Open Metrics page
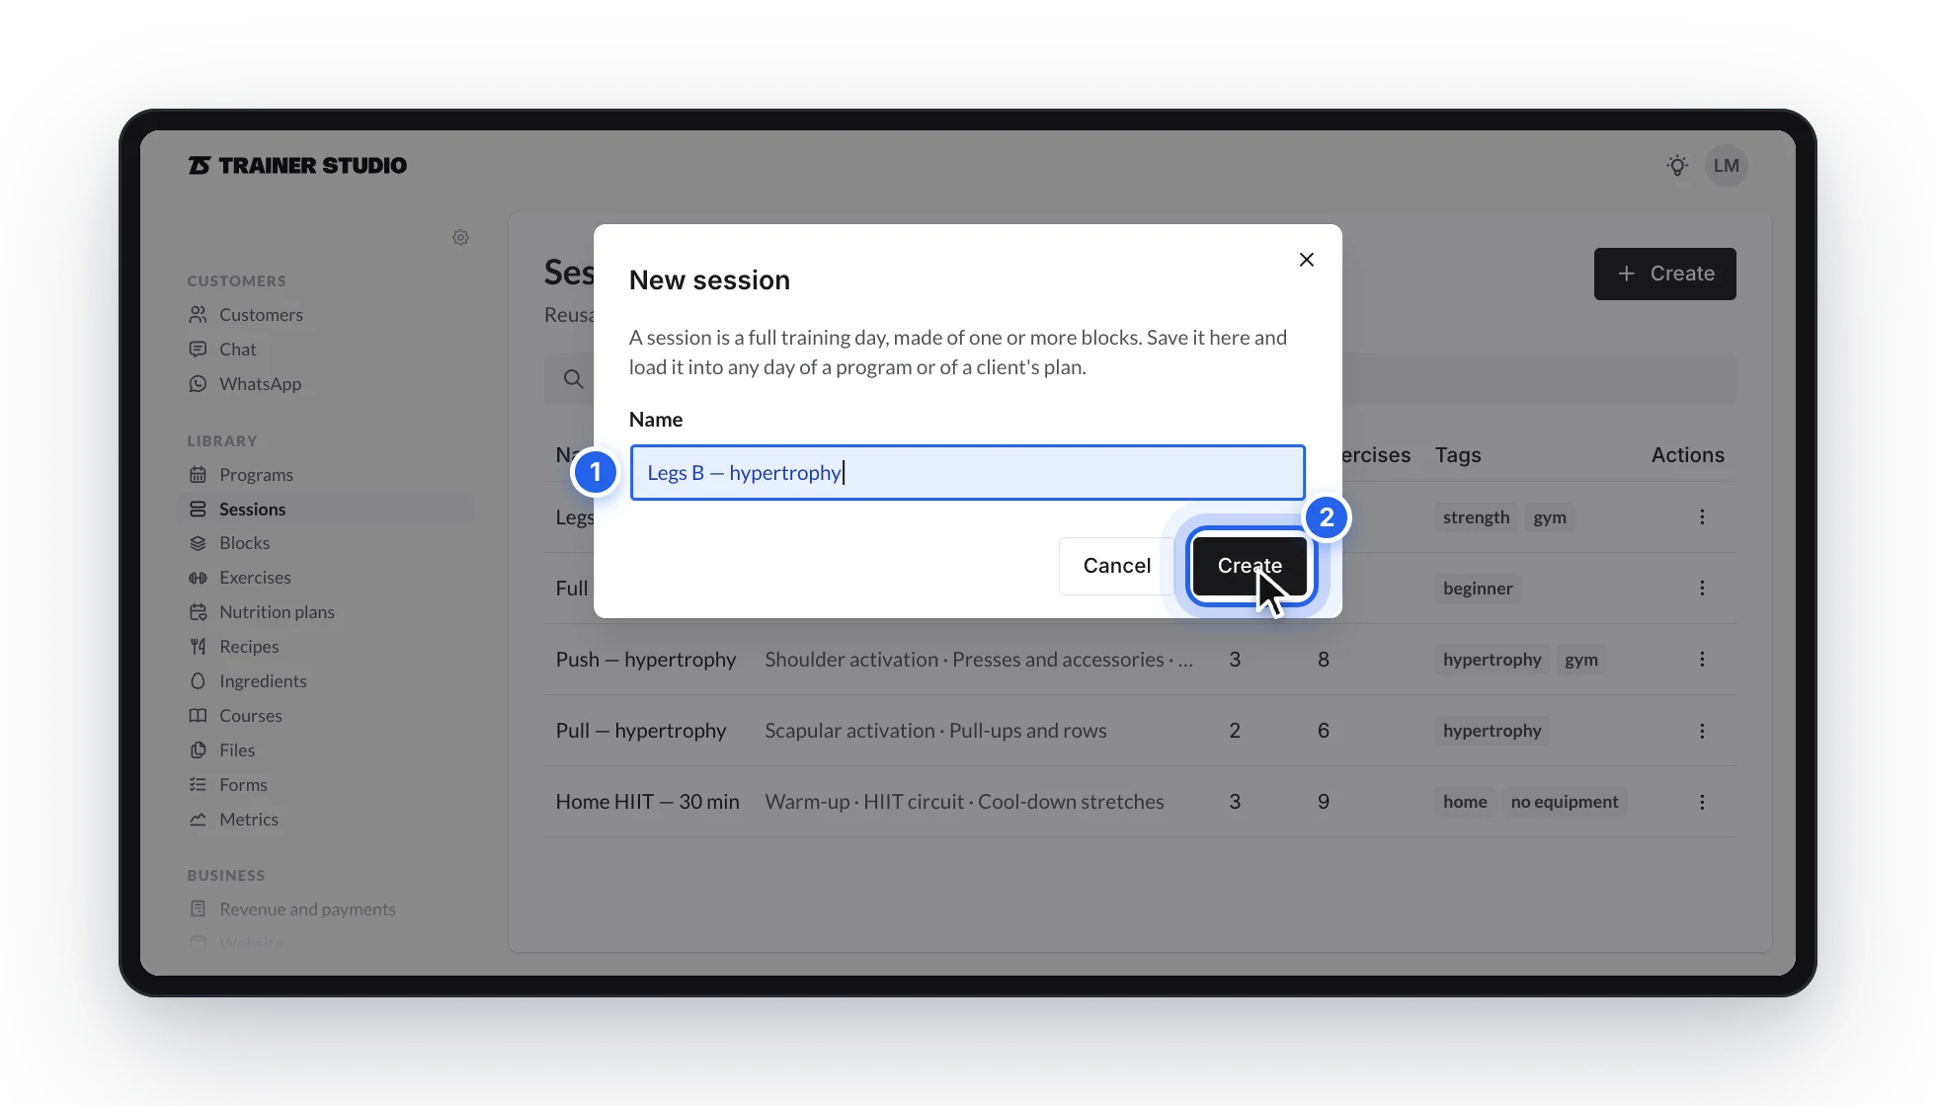 tap(249, 820)
